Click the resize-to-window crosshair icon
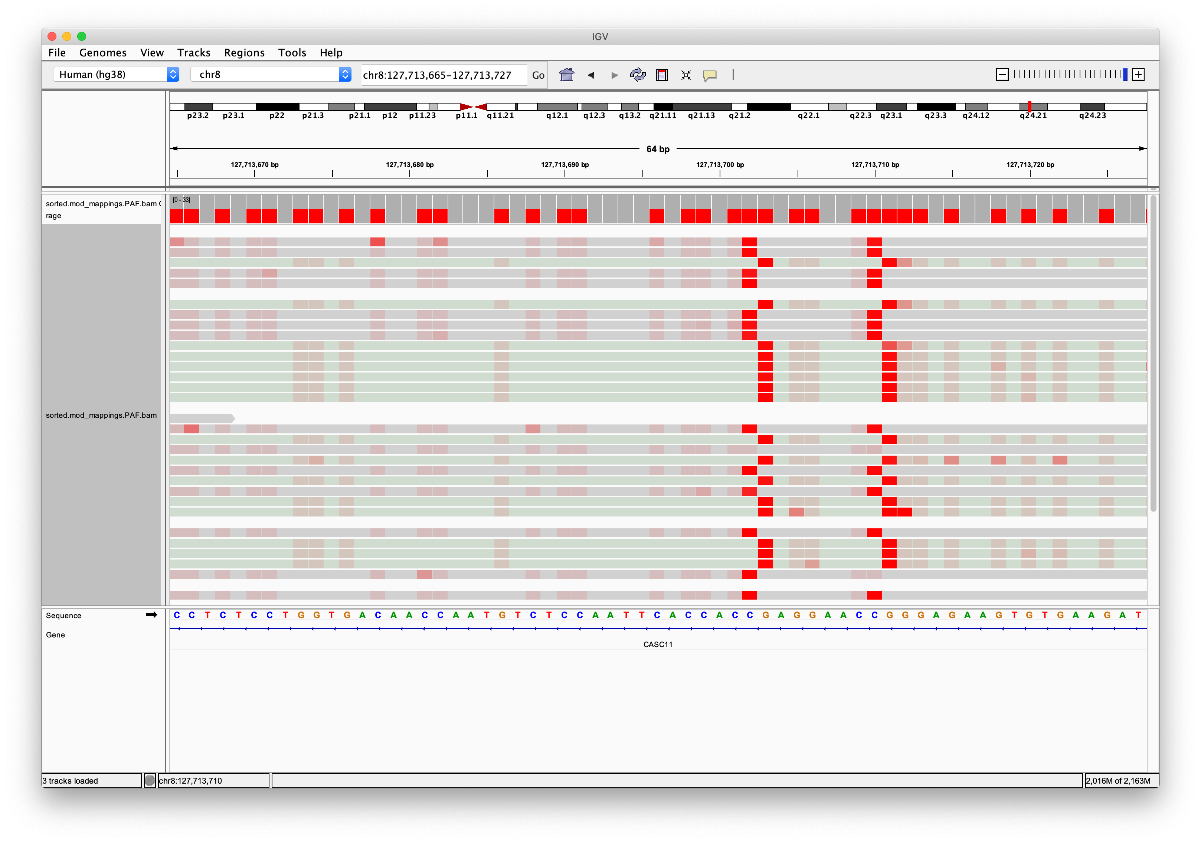The image size is (1201, 843). coord(686,75)
